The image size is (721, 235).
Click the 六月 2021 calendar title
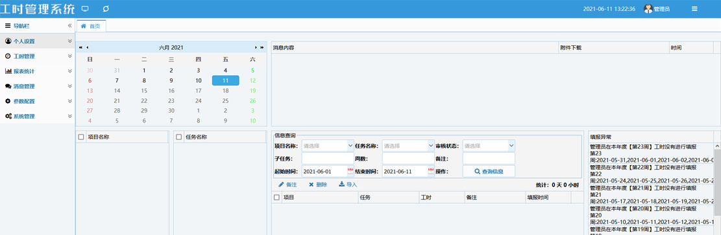(x=171, y=47)
